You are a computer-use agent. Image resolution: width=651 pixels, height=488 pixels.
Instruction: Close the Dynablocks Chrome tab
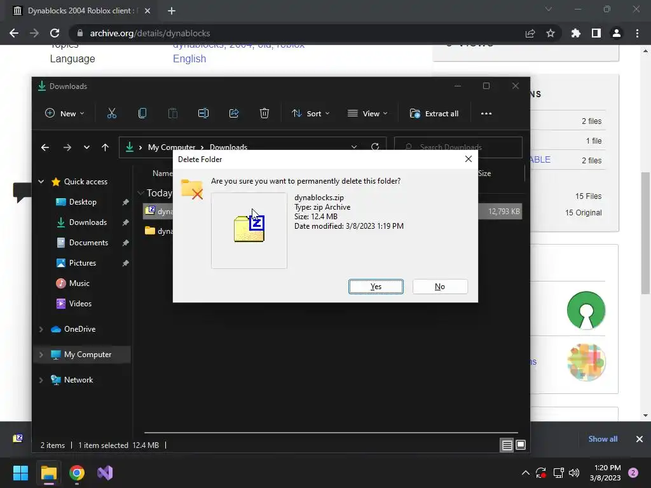(x=147, y=11)
